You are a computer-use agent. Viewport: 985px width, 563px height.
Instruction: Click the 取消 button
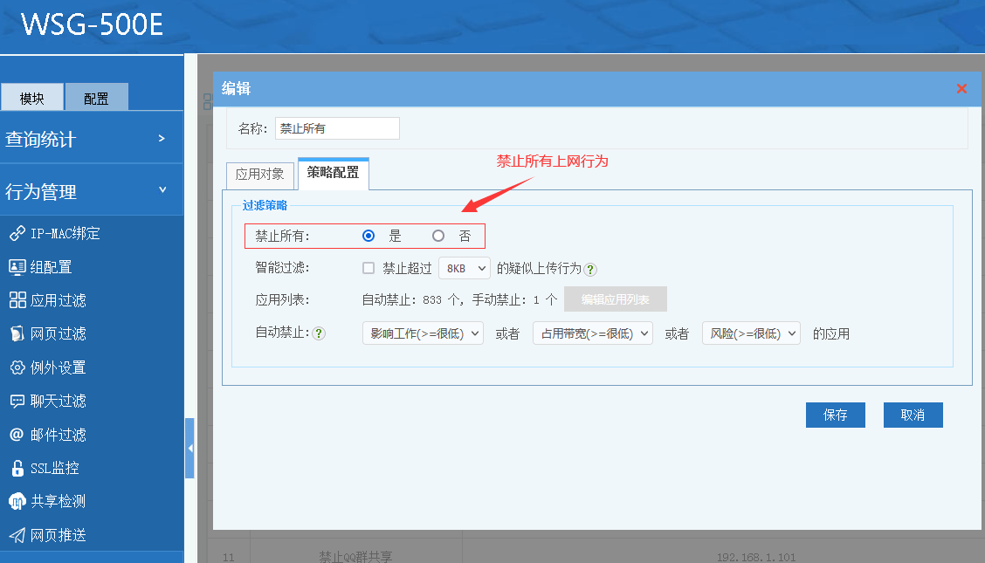click(x=913, y=415)
